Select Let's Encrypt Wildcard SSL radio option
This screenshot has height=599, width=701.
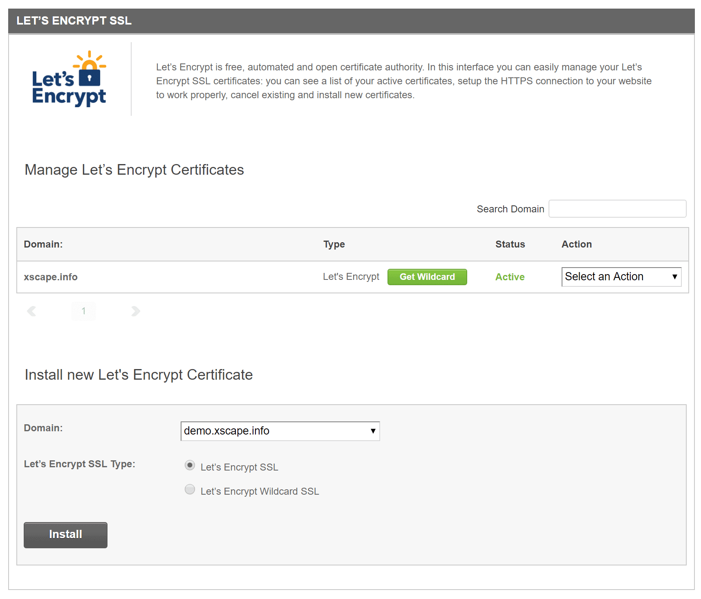coord(190,489)
